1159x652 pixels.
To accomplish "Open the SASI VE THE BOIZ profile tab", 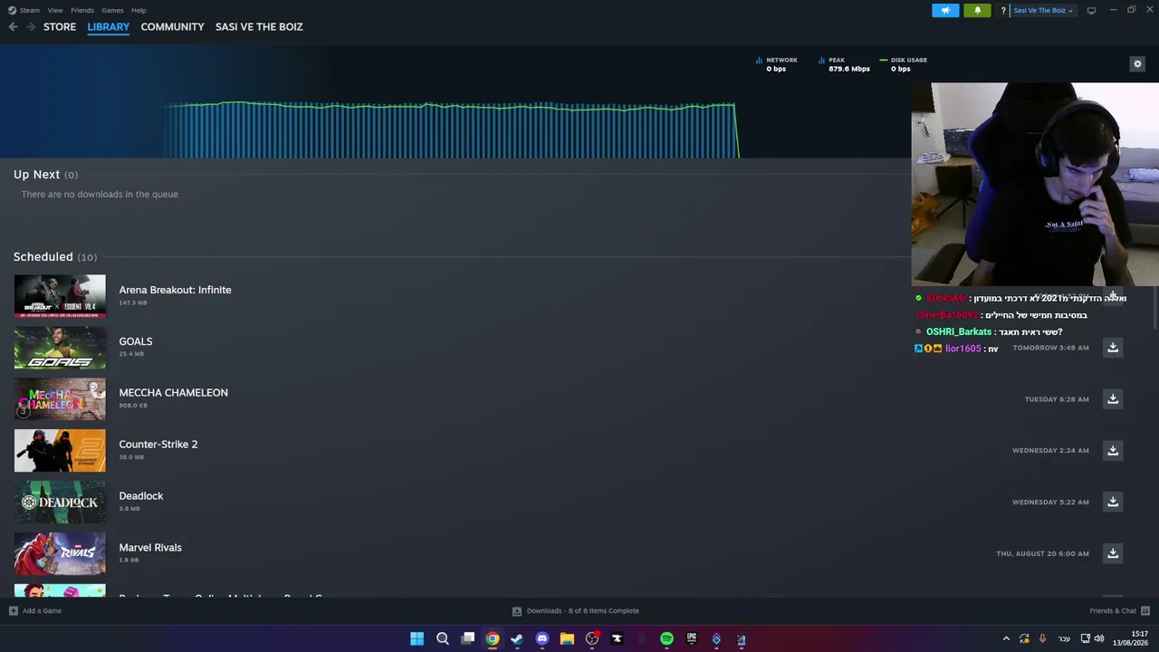I will coord(259,27).
